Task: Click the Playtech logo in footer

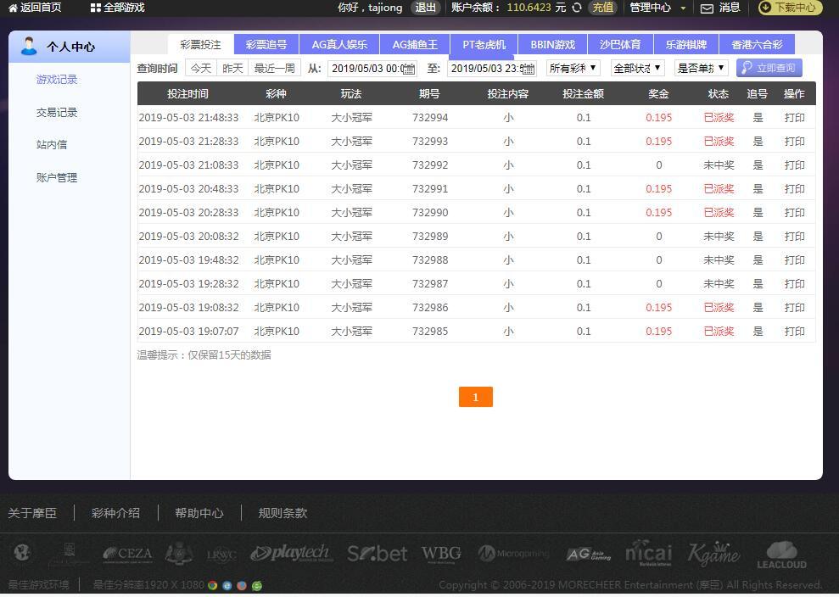Action: coord(290,554)
